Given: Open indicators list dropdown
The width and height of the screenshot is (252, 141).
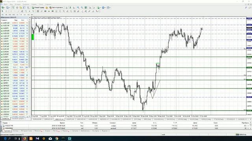Looking at the screenshot, I should point(100,7).
